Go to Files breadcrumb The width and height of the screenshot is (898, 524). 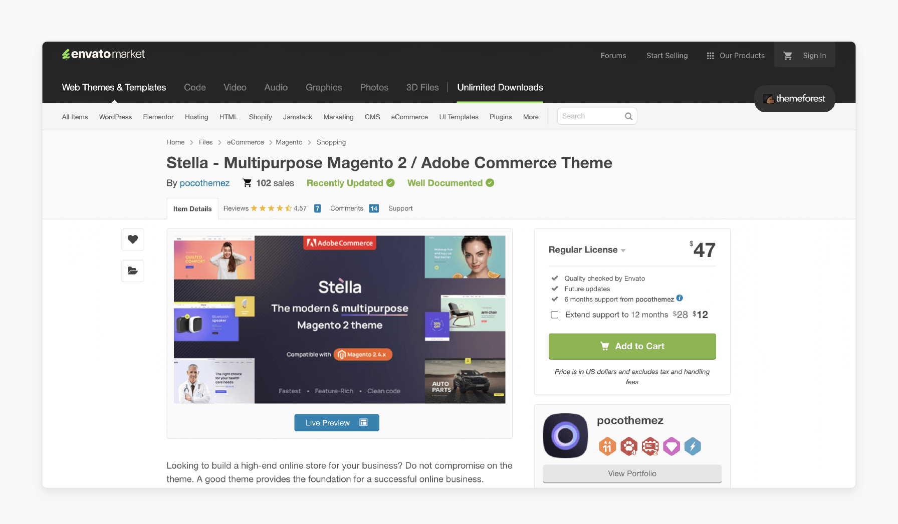point(205,142)
